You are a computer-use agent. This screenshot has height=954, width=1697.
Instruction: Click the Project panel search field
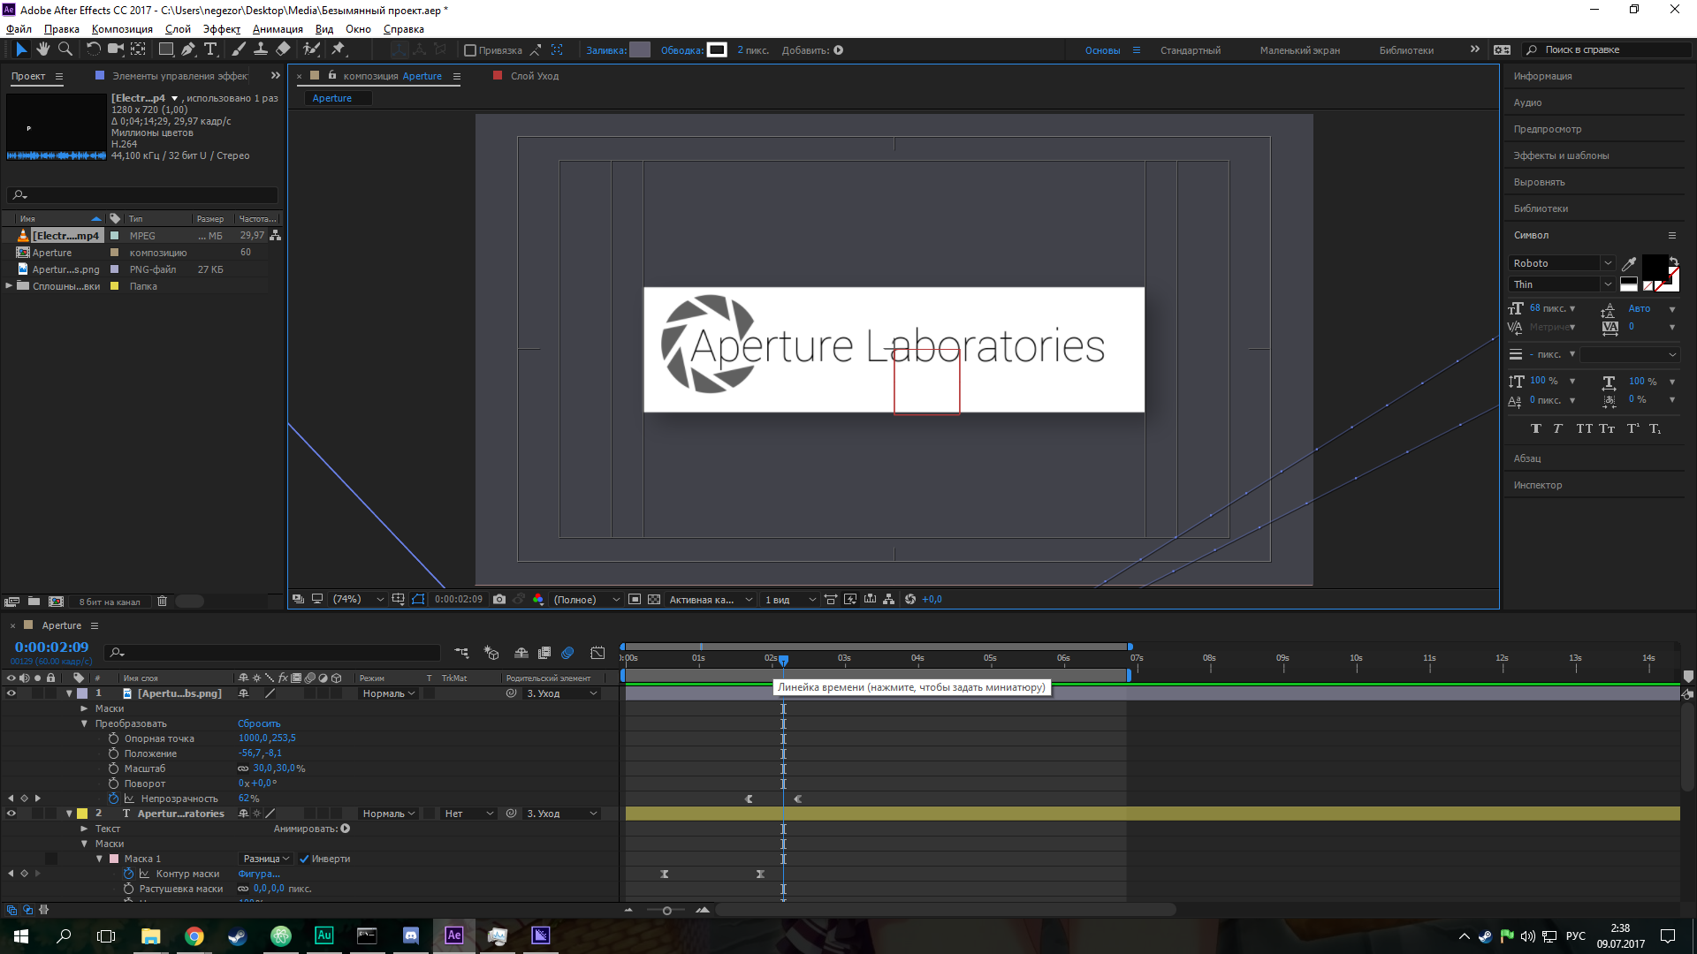(x=142, y=194)
